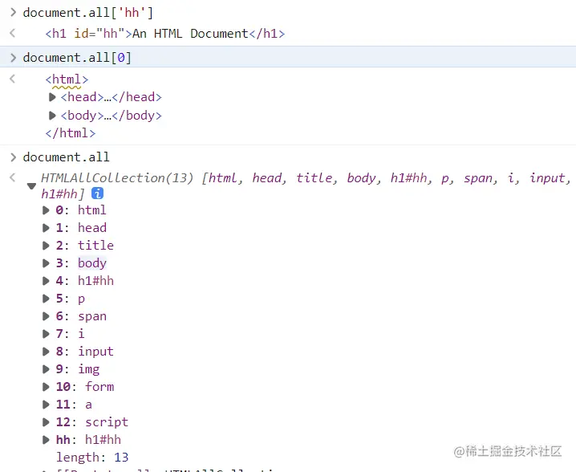Screen dimensions: 576x472
Task: Click the result arrow beside the html output
Action: tap(13, 79)
